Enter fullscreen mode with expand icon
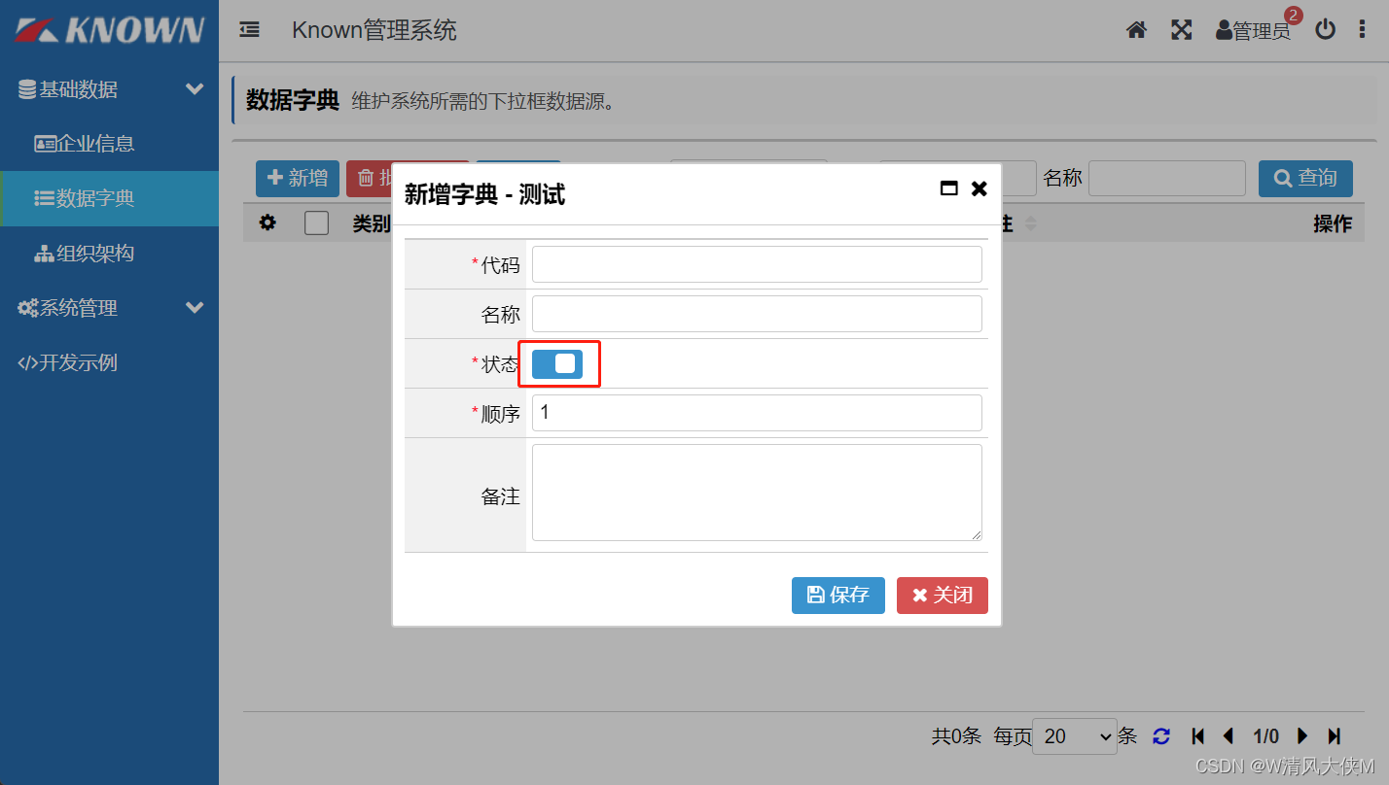1389x785 pixels. [1181, 30]
